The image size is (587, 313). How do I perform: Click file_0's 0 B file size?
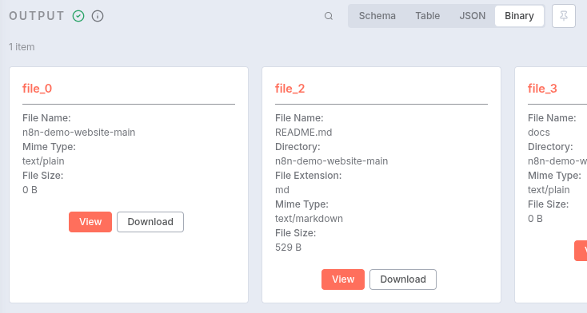point(30,190)
